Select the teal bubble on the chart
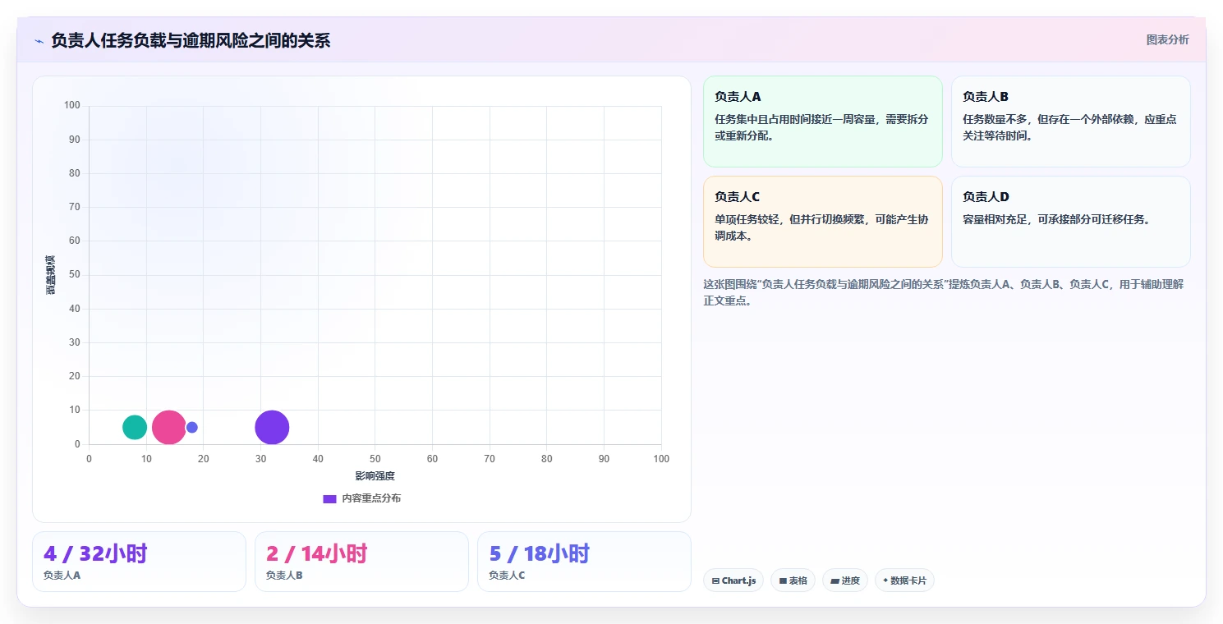 pos(135,427)
